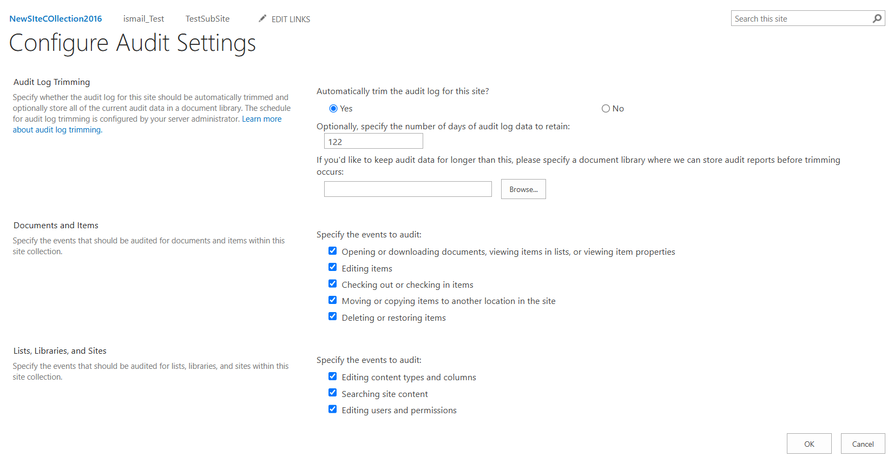Click the EDIT LINKS pencil icon
This screenshot has height=470, width=894.
pos(262,18)
